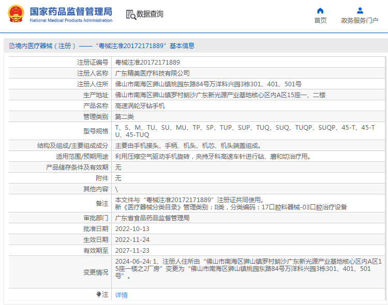This screenshot has width=388, height=305.
Task: Click the 首页 home icon
Action: click(320, 11)
